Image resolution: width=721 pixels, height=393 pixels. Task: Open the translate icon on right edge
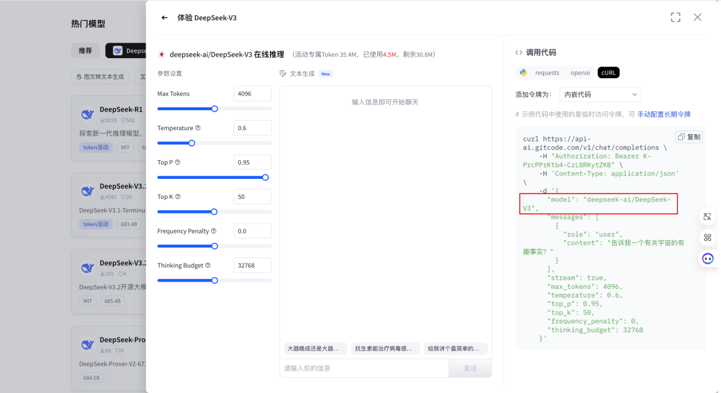(707, 216)
